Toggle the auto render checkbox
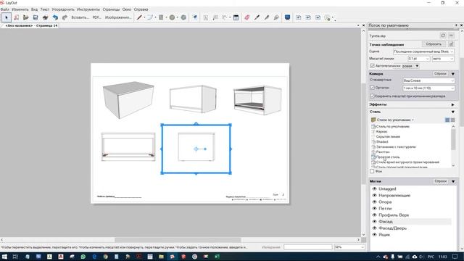 [372, 66]
